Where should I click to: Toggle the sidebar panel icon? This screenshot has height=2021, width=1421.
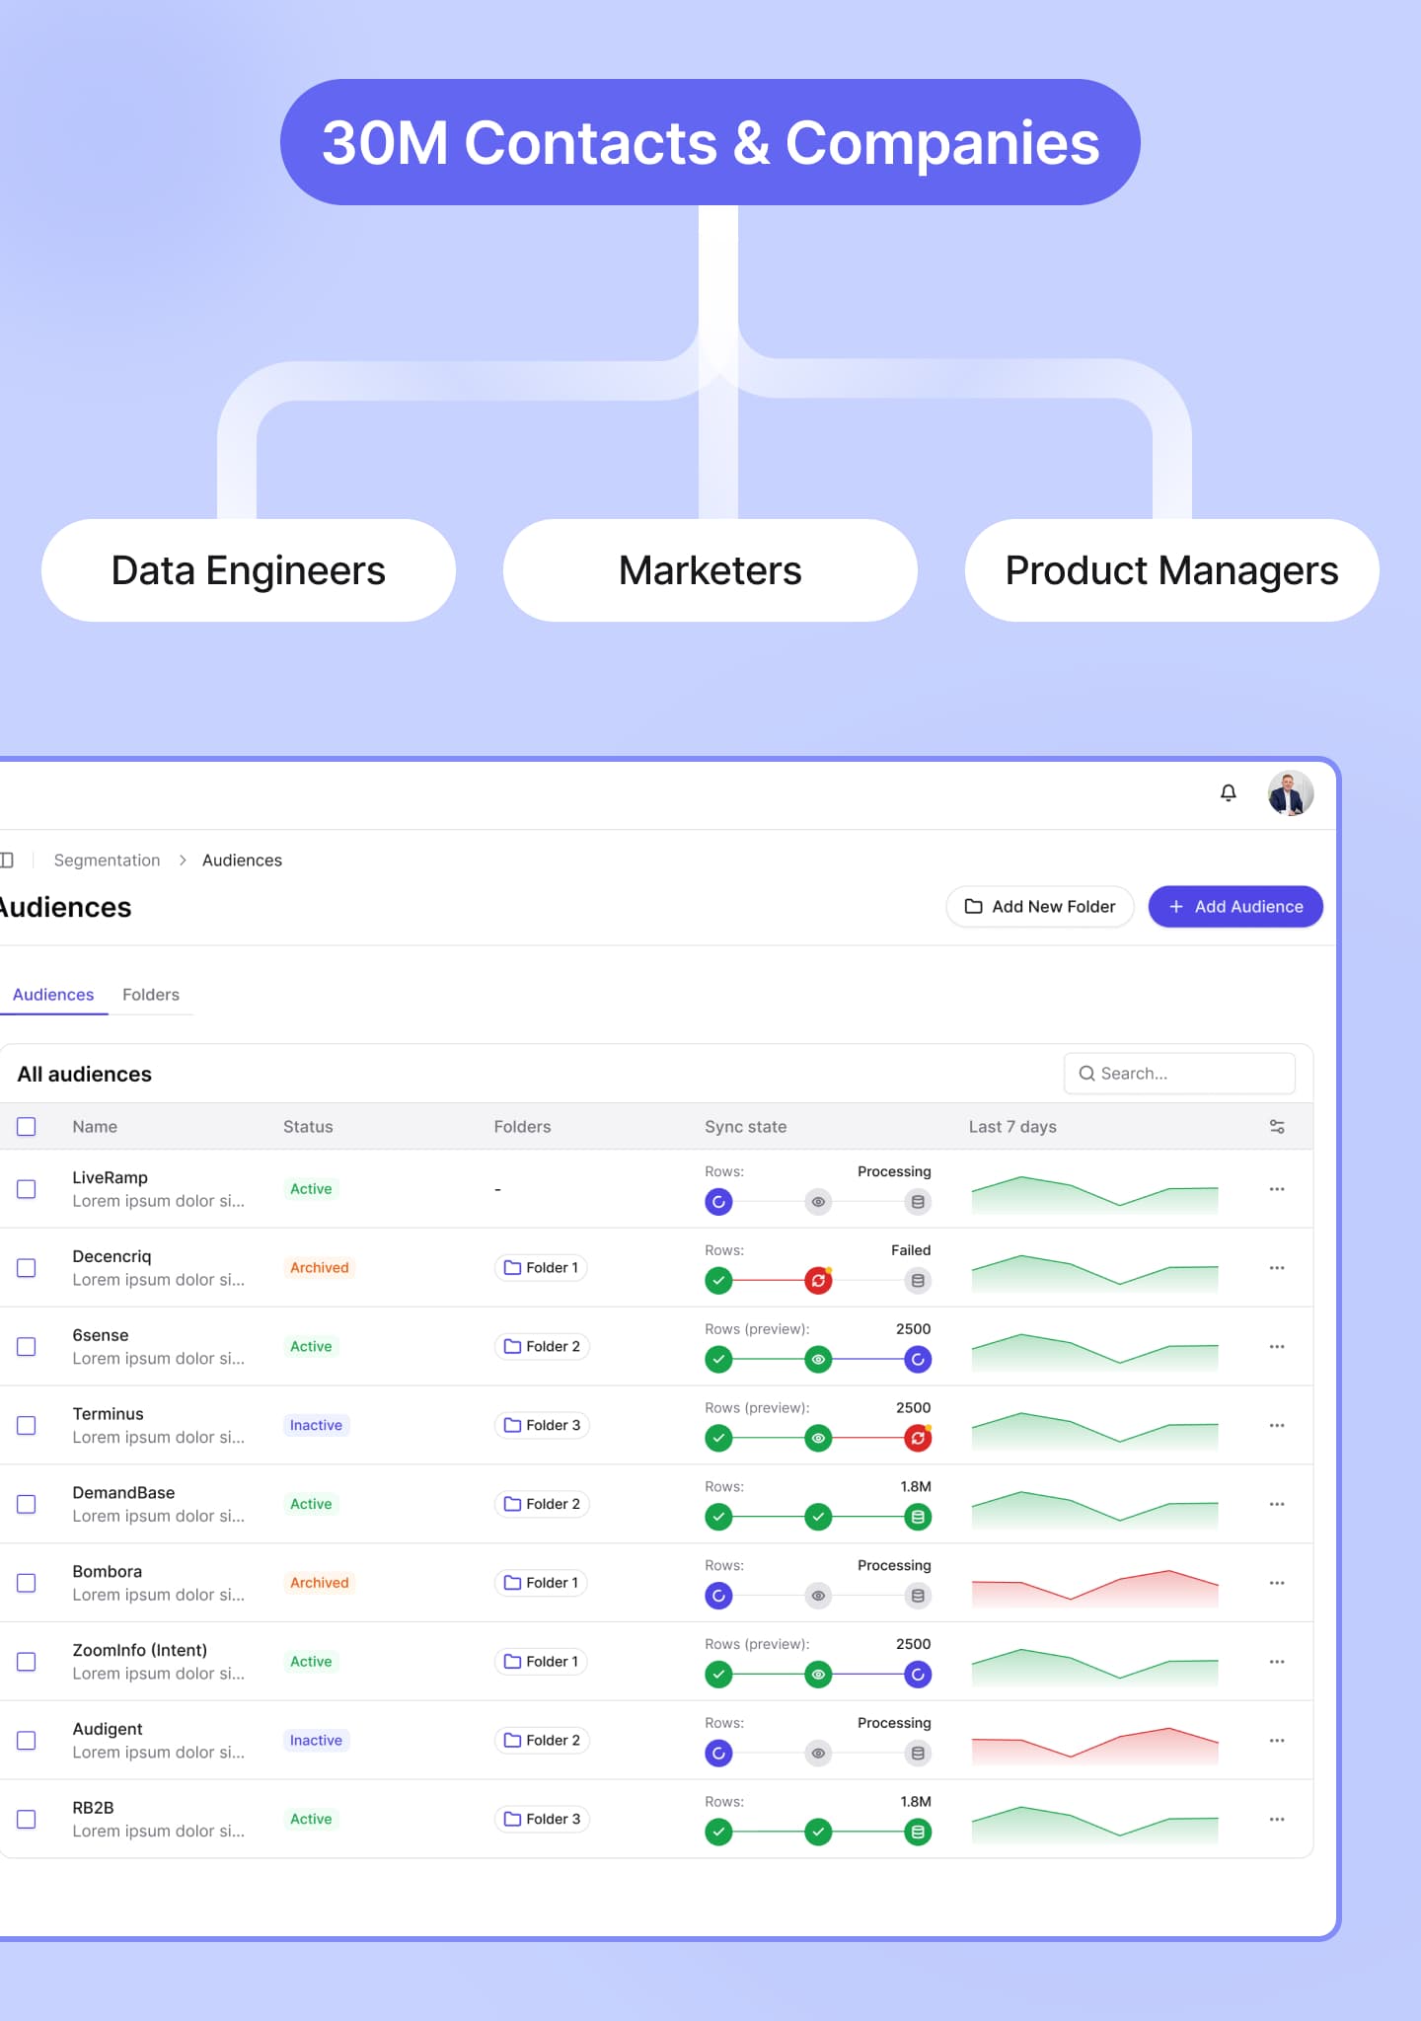coord(7,860)
